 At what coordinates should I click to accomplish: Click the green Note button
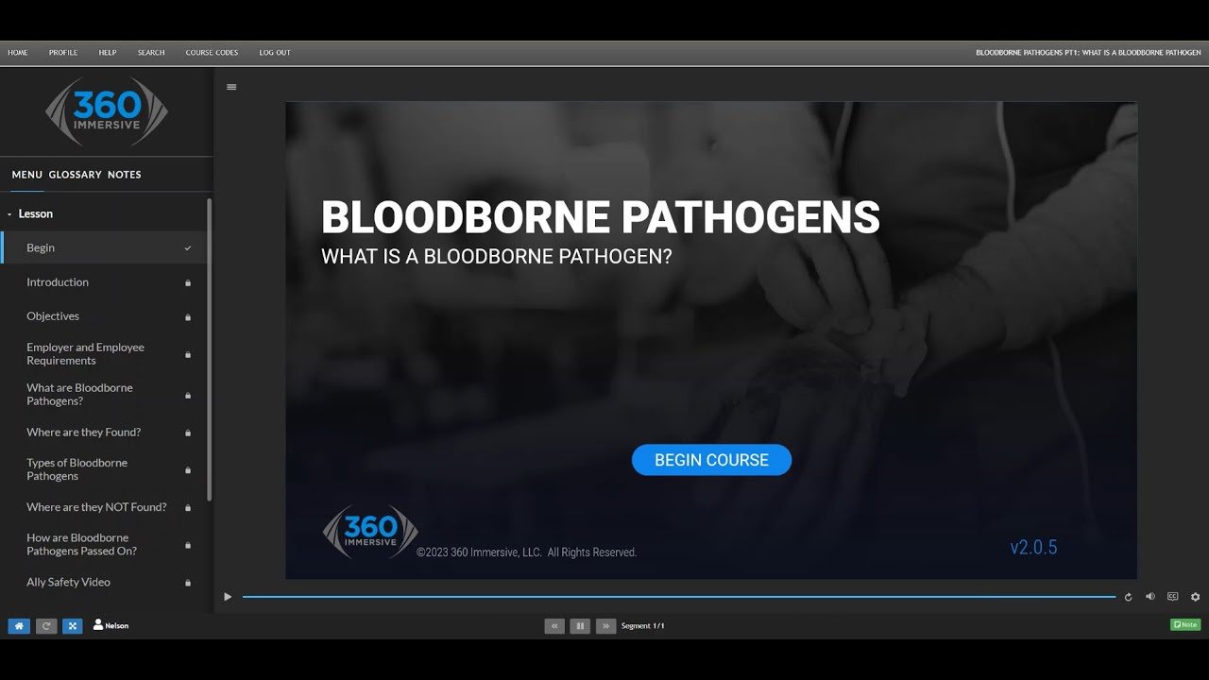[x=1184, y=625]
